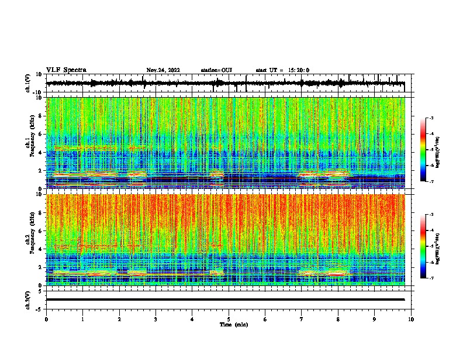Click the 'VLF Spectra' title text
This screenshot has height=358, width=463.
pyautogui.click(x=66, y=70)
